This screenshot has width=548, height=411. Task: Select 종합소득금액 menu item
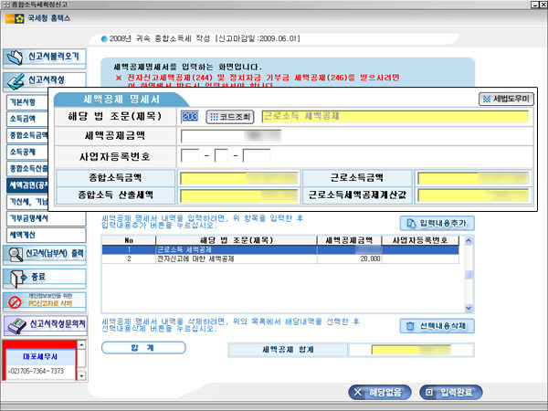click(x=27, y=135)
